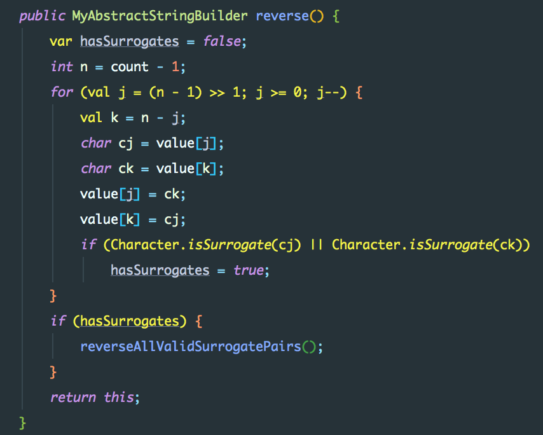Click the "this" keyword
The height and width of the screenshot is (435, 543).
119,397
